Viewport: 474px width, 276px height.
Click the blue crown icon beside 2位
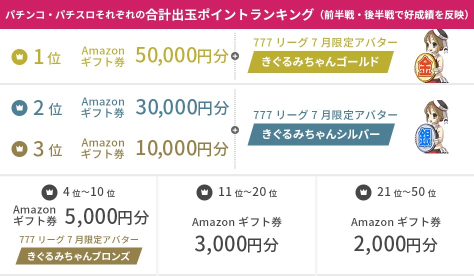[x=19, y=107]
